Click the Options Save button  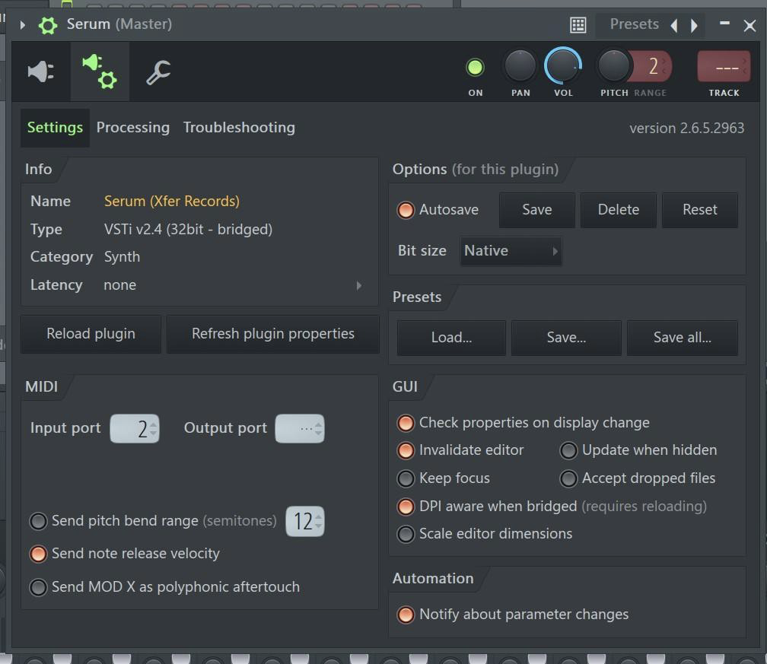point(537,210)
